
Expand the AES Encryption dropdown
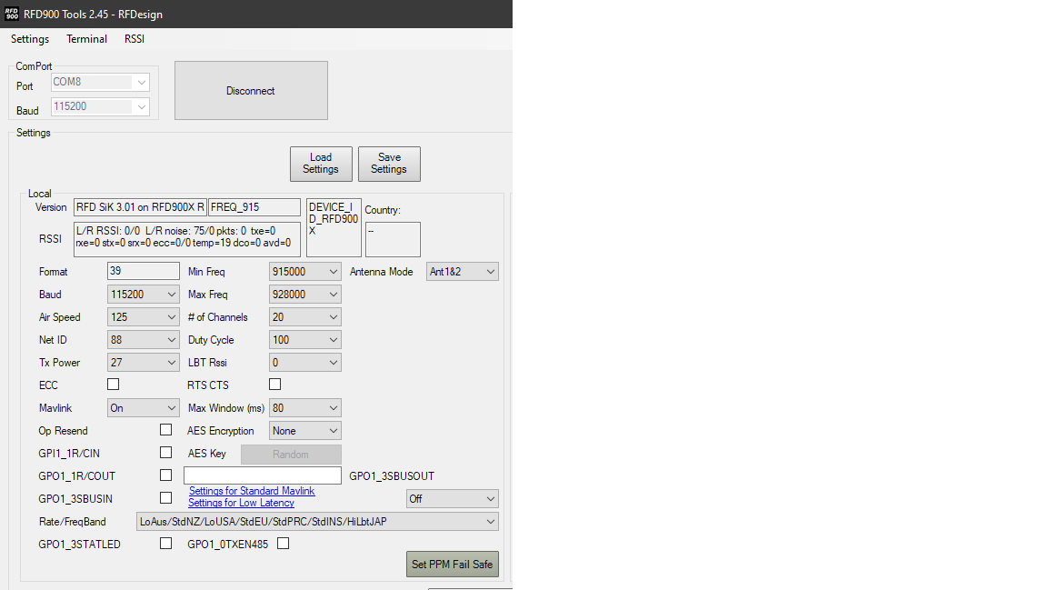305,431
